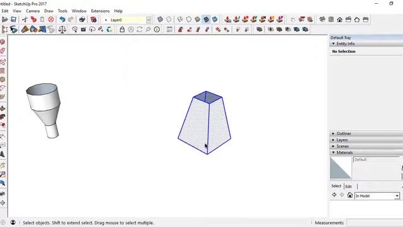Click the Cut scissors icon

25,20
